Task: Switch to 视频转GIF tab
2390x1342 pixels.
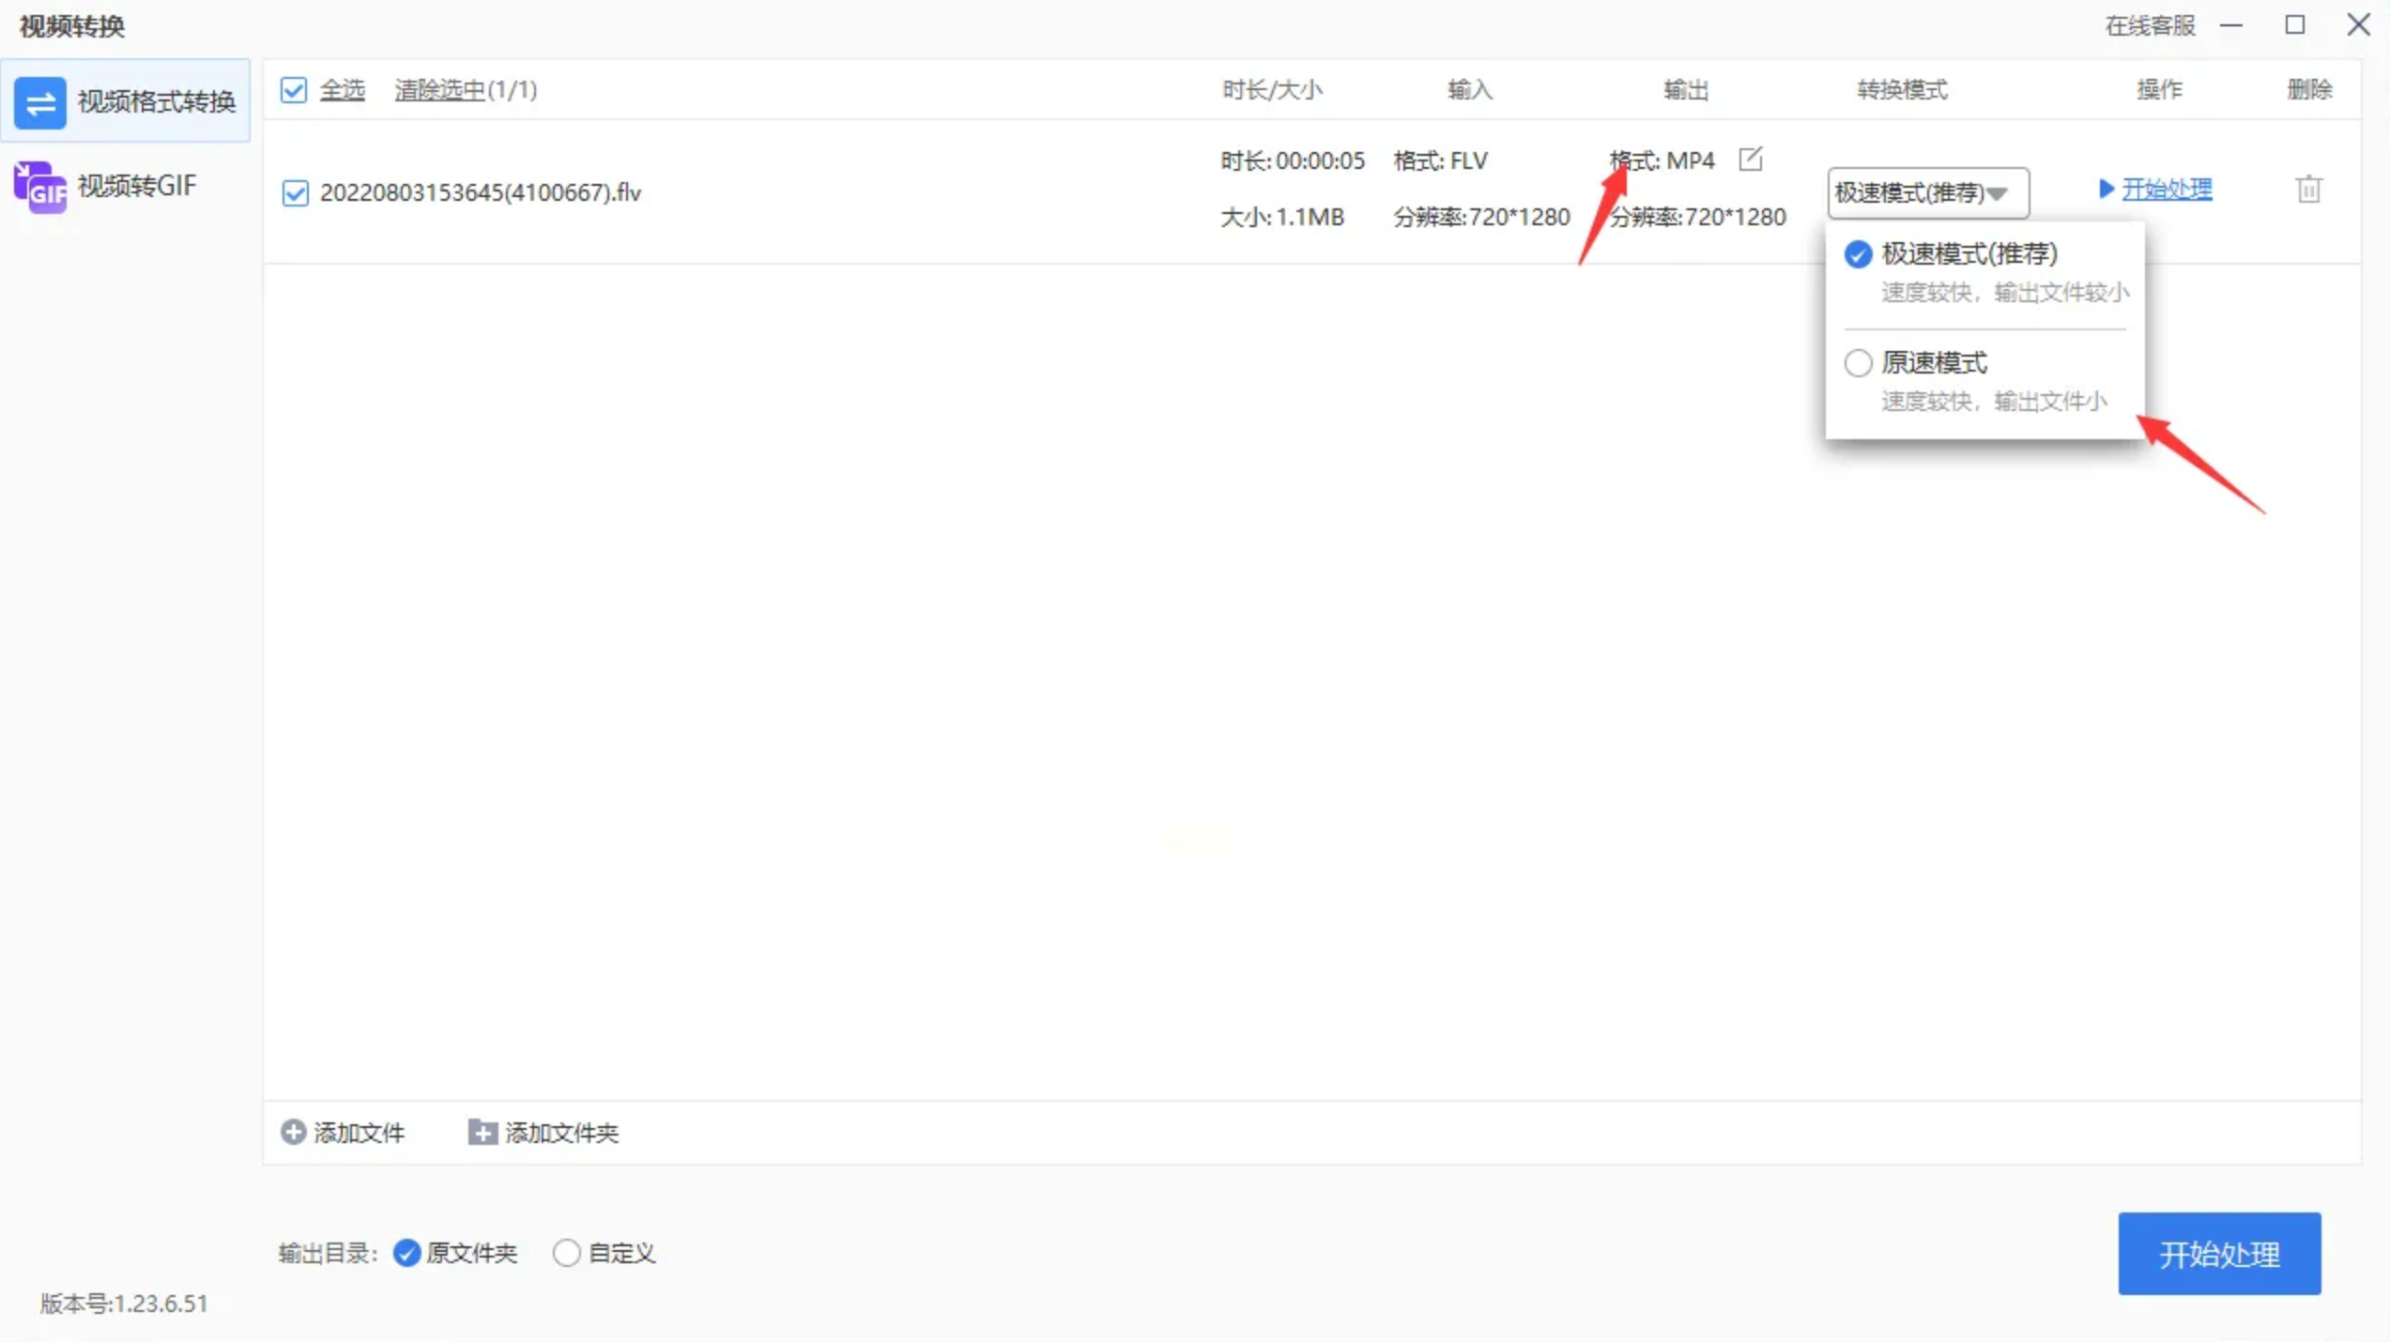Action: click(x=137, y=186)
